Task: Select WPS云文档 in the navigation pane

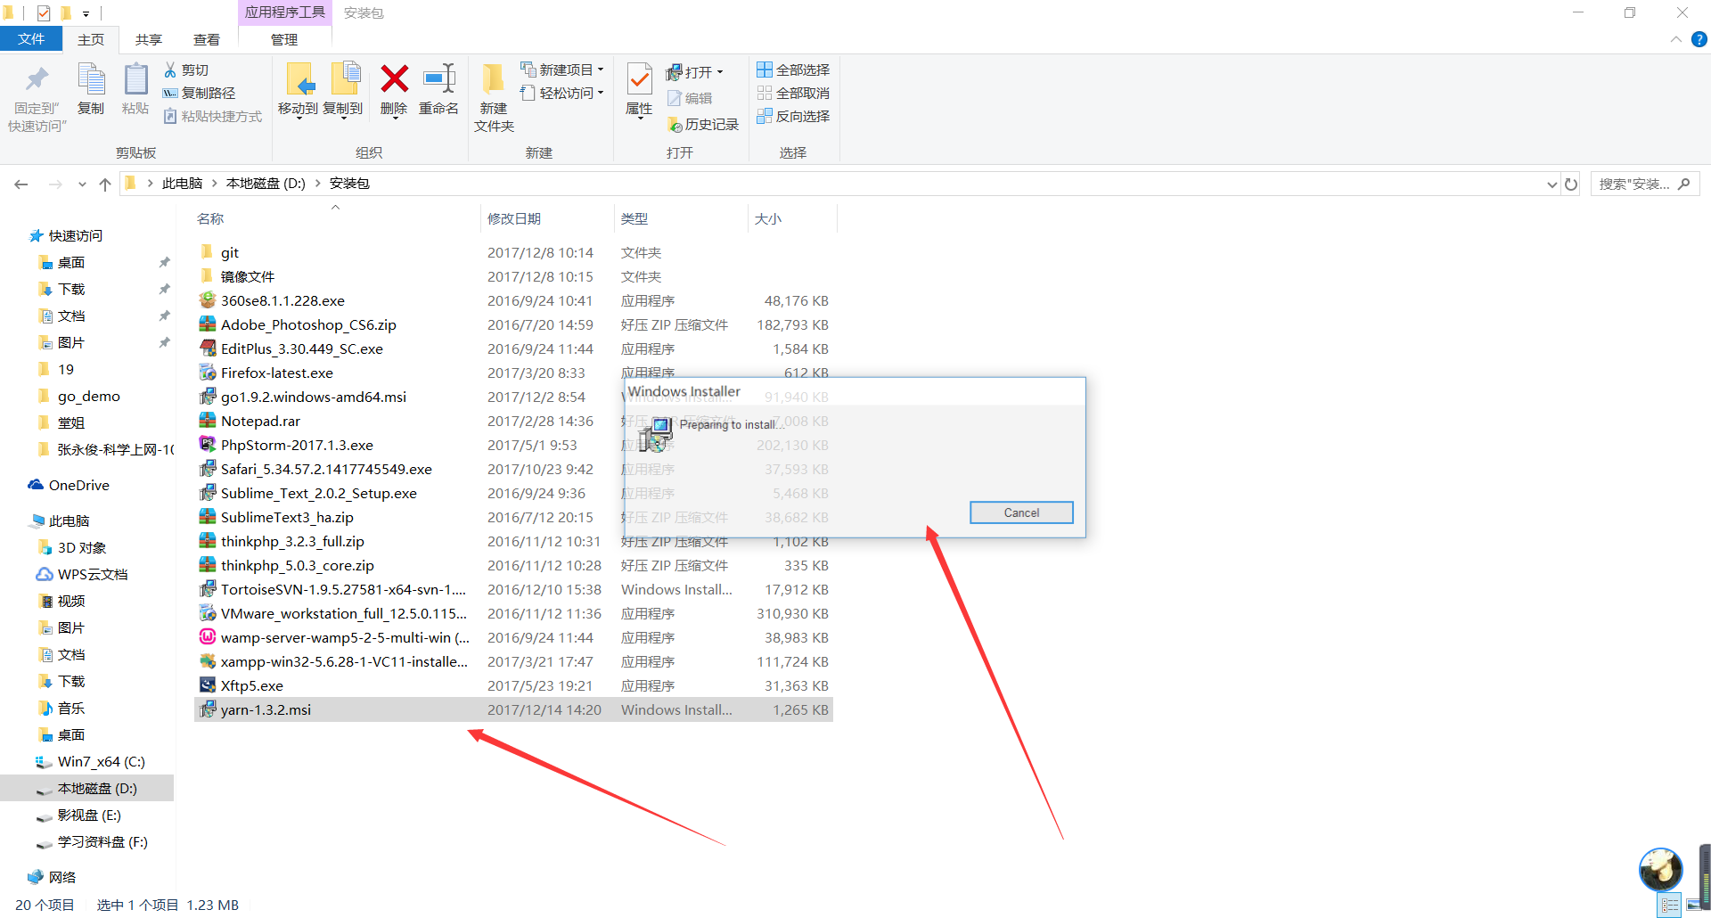Action: pyautogui.click(x=93, y=574)
